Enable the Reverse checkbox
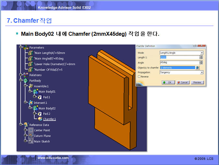Viewport: 219px width, 165px height. click(139, 77)
